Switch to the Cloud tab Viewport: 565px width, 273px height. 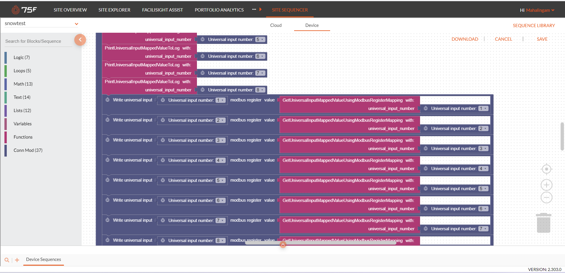click(x=275, y=25)
